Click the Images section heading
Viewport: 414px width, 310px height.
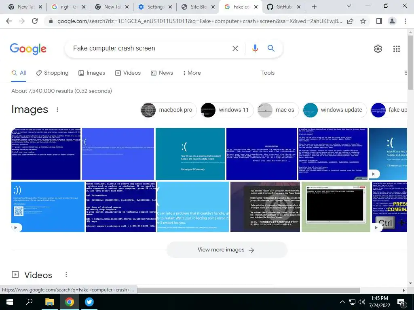30,109
